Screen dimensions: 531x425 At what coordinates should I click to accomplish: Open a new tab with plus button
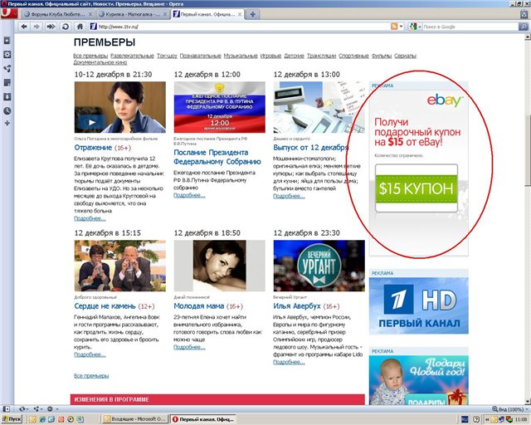pos(252,14)
